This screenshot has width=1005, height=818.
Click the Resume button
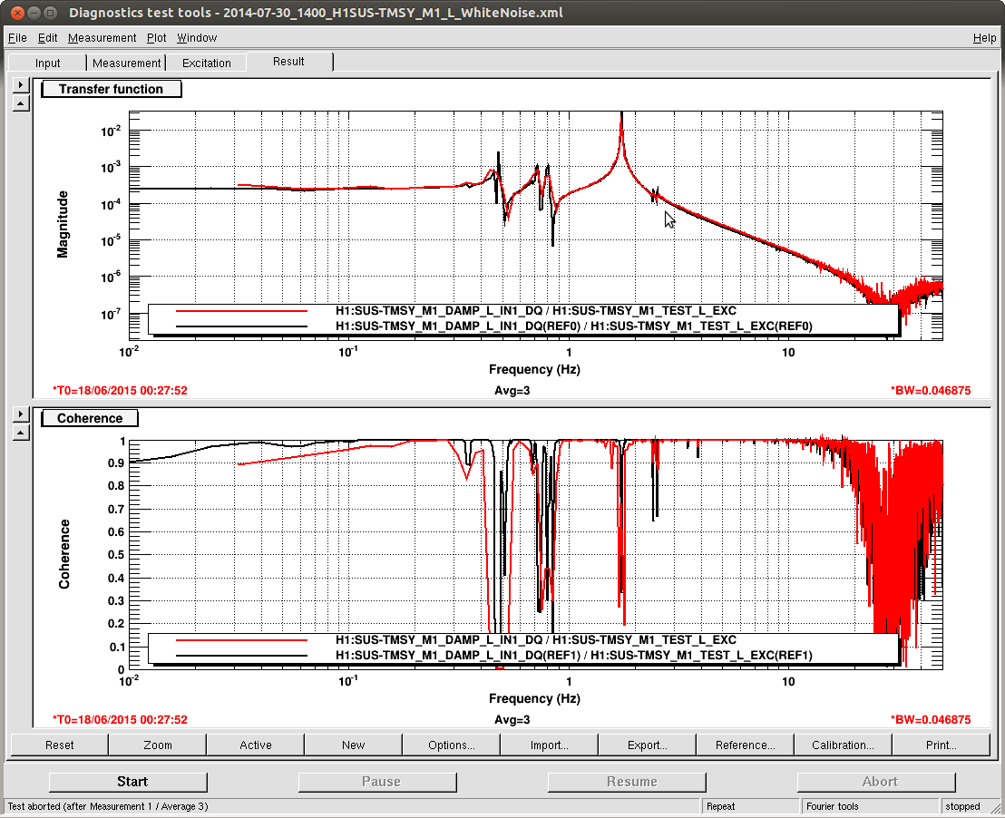pos(627,782)
